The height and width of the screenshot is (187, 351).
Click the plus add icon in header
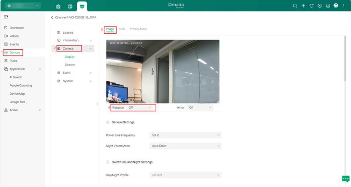[x=303, y=6]
